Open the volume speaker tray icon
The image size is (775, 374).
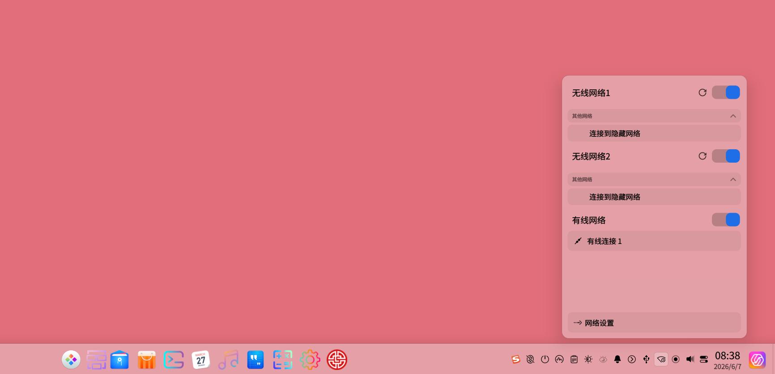690,359
